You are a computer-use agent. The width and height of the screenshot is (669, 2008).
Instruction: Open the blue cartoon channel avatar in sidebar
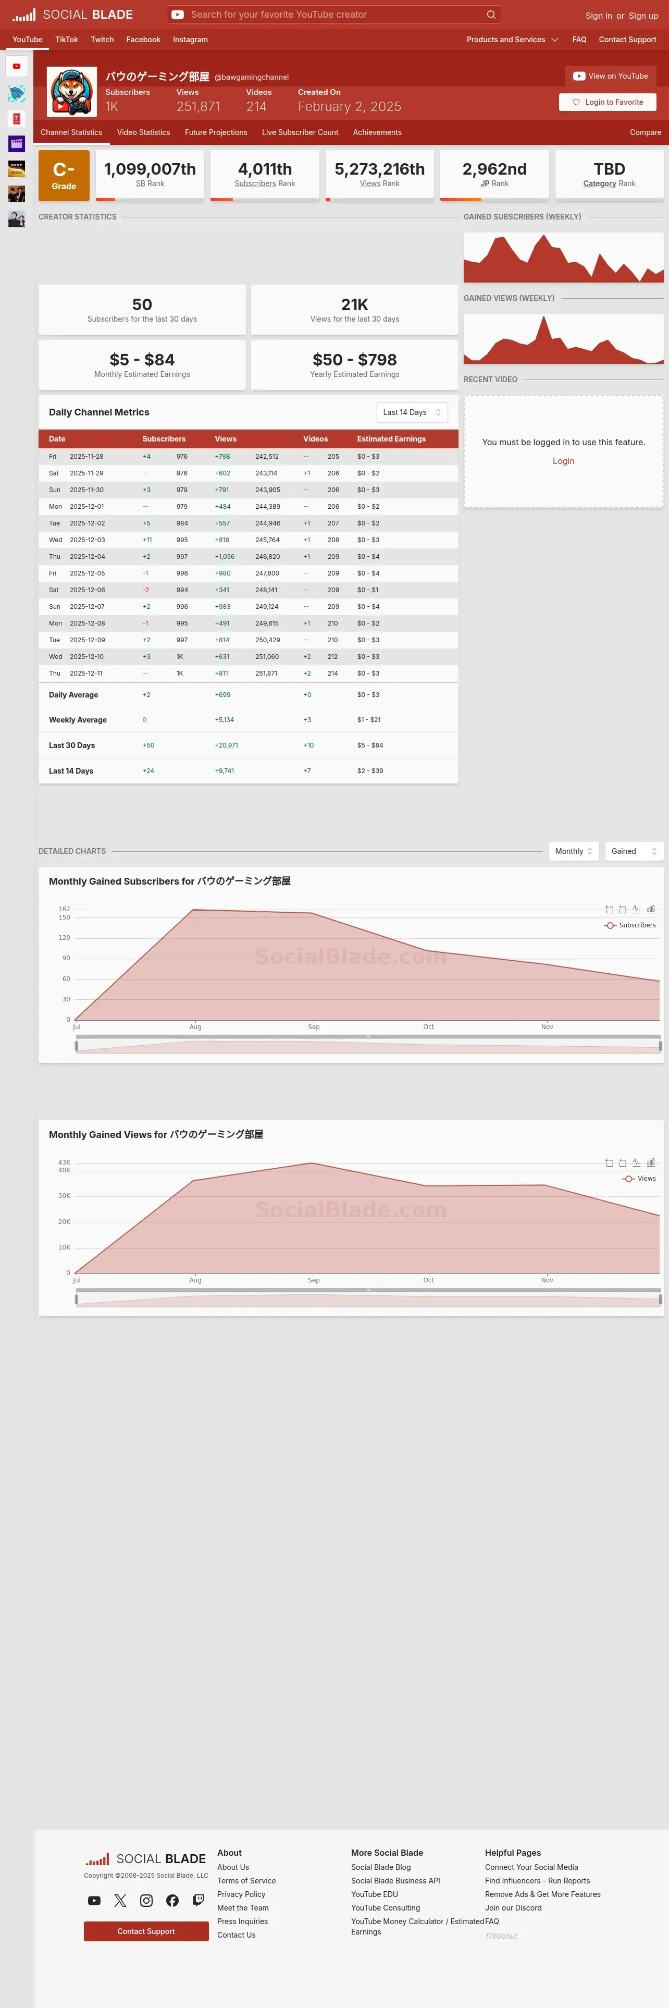click(x=16, y=93)
